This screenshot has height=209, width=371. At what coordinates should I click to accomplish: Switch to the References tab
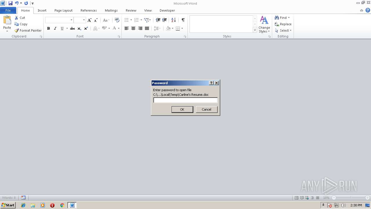89,10
